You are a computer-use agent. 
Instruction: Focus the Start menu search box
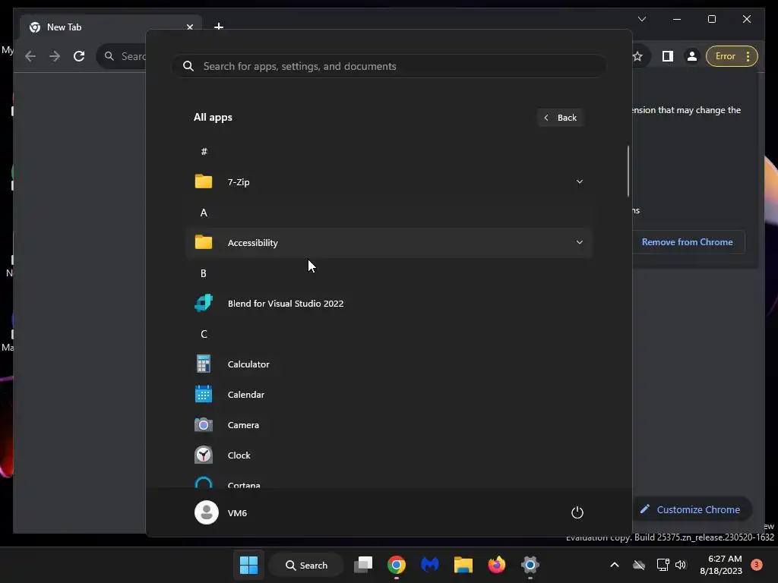tap(389, 66)
